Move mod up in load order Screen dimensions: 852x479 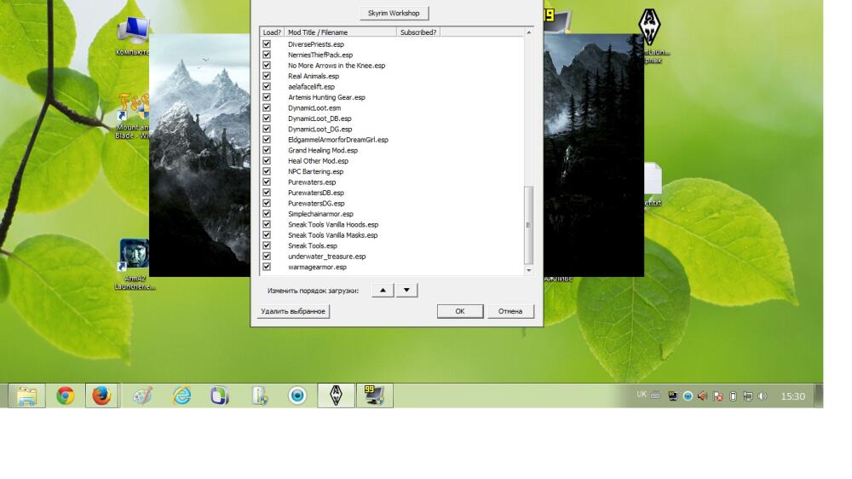pos(383,291)
